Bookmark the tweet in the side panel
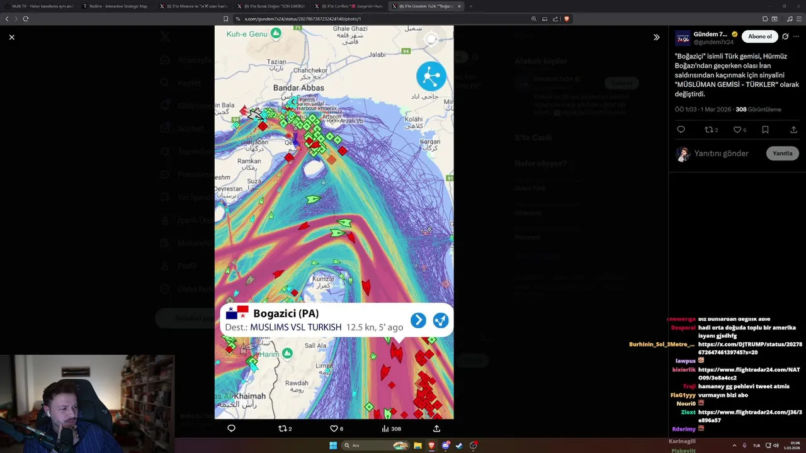Image resolution: width=806 pixels, height=453 pixels. coord(765,130)
